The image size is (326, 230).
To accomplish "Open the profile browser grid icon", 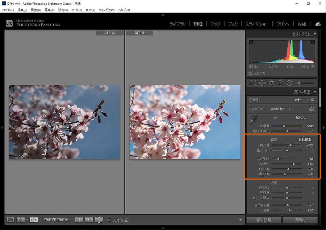I will [x=311, y=109].
